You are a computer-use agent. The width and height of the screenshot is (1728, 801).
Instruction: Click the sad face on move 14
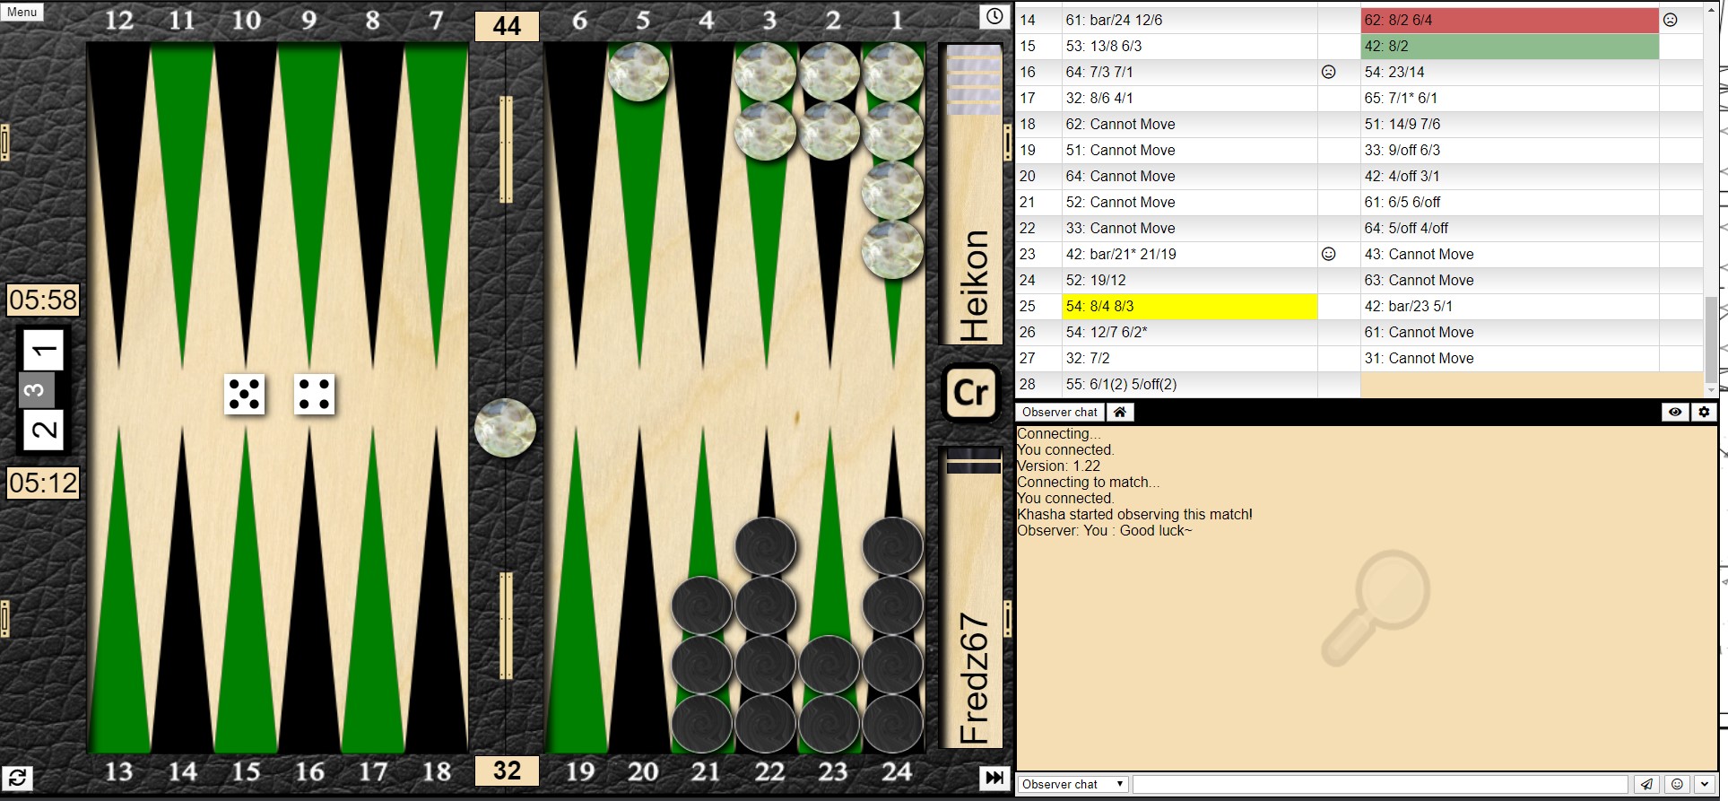pyautogui.click(x=1670, y=20)
